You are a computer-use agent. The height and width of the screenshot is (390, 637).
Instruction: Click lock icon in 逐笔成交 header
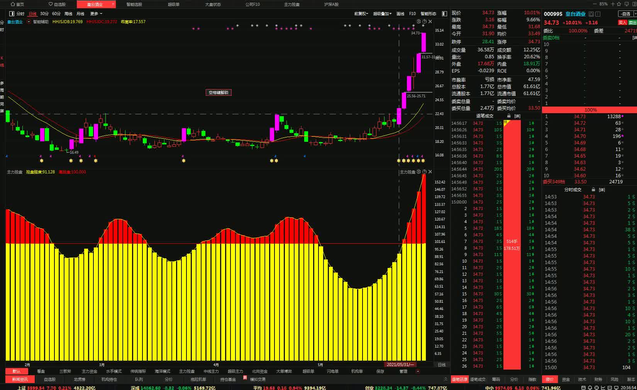point(509,116)
